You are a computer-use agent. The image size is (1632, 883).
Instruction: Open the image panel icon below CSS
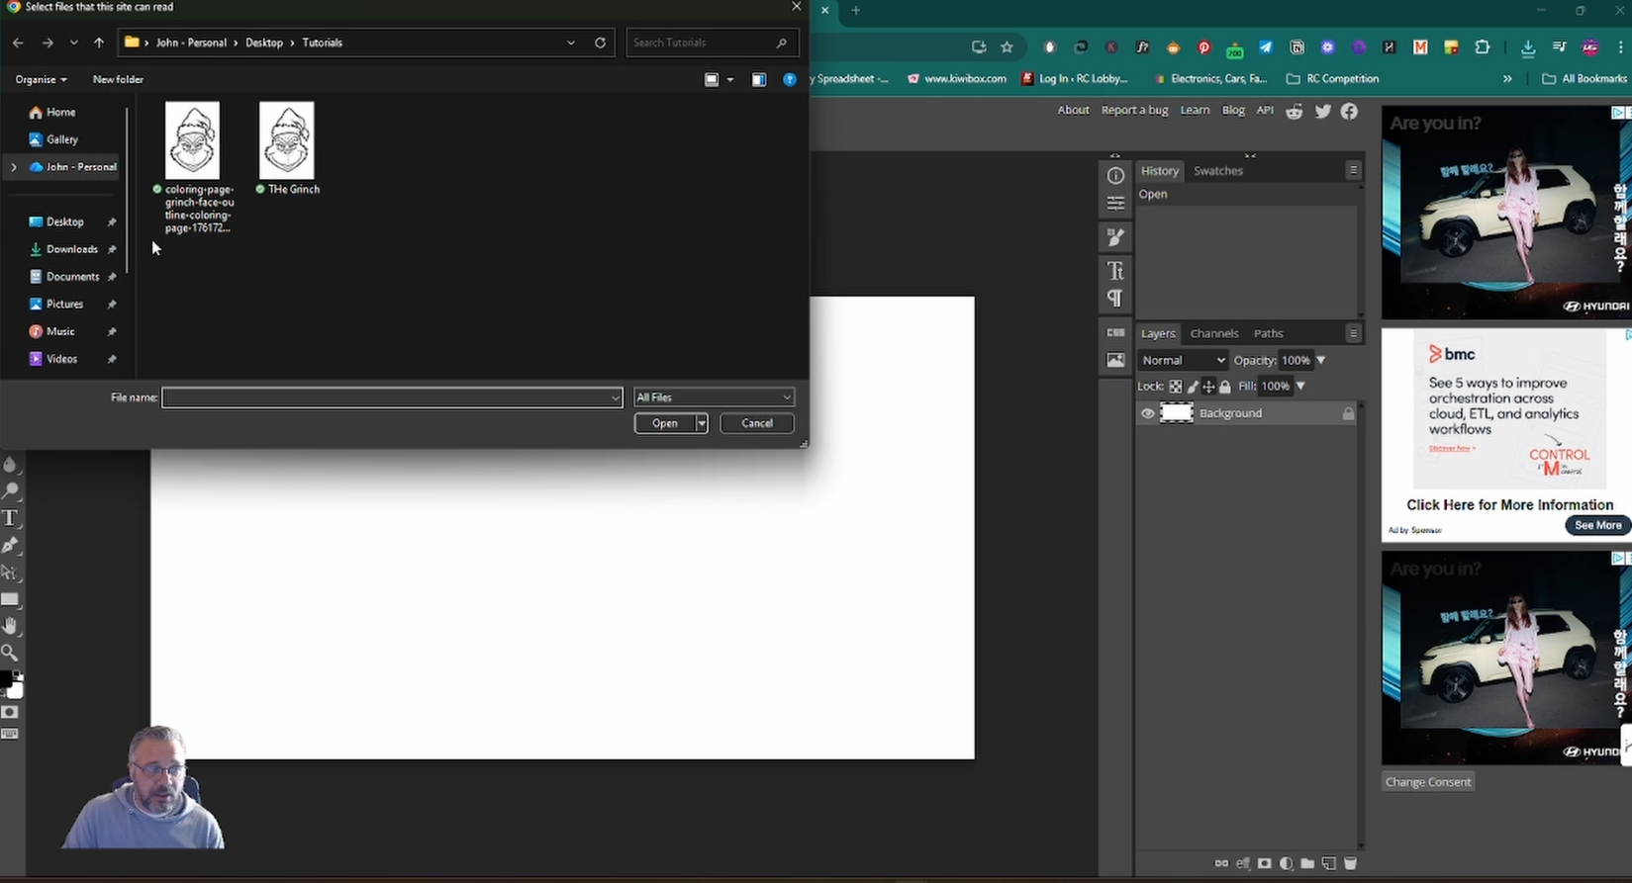click(x=1115, y=360)
